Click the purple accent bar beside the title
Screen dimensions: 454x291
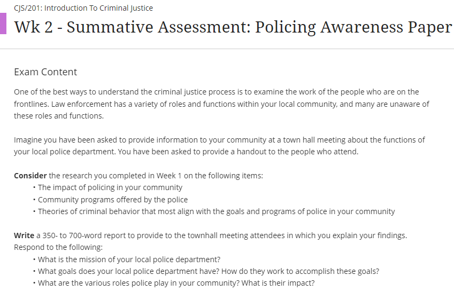pos(3,24)
